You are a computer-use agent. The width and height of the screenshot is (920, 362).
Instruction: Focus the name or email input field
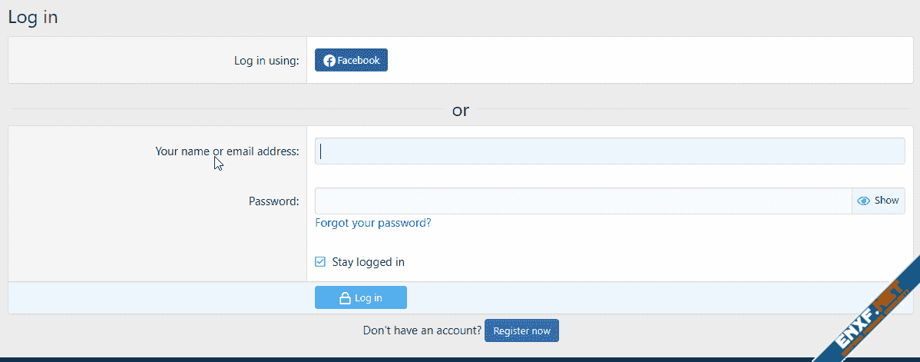pos(609,151)
